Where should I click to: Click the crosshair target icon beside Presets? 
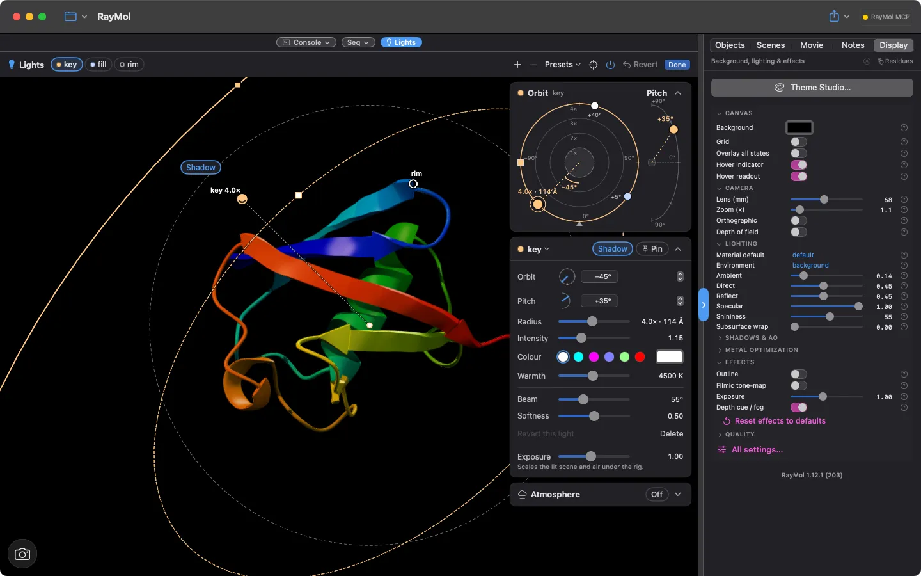point(594,65)
